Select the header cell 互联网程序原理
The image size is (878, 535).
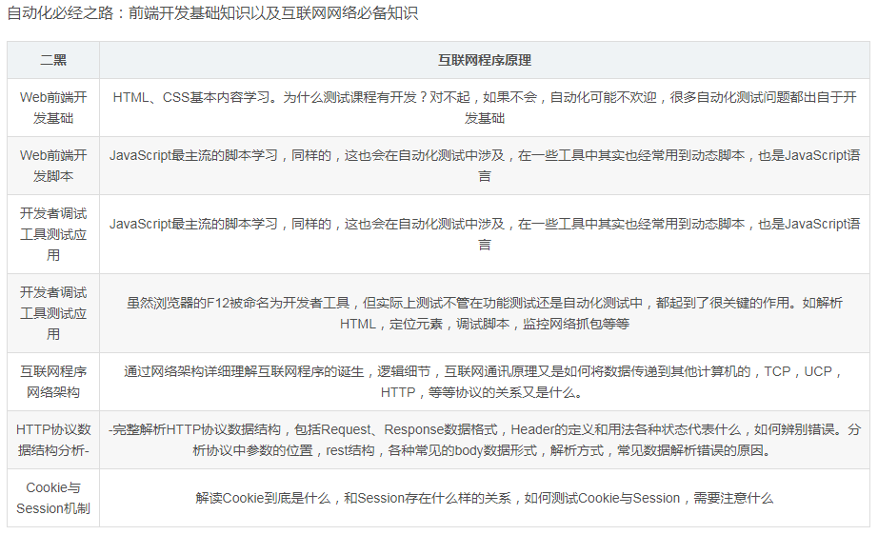(x=485, y=60)
